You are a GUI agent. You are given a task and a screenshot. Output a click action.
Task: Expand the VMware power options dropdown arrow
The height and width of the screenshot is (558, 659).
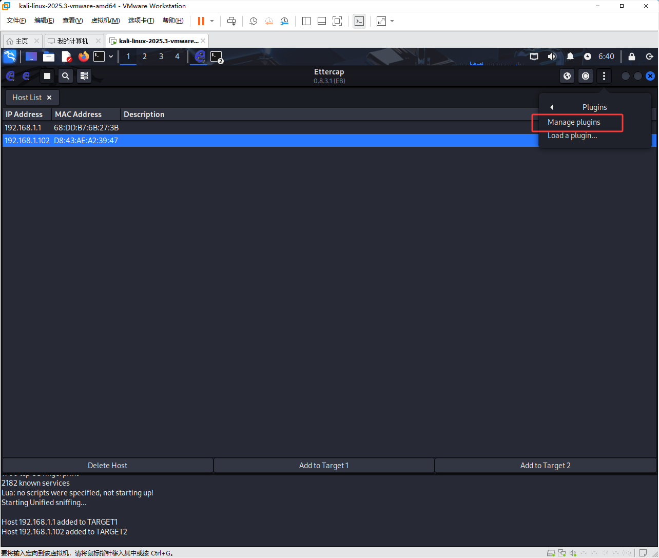tap(212, 21)
